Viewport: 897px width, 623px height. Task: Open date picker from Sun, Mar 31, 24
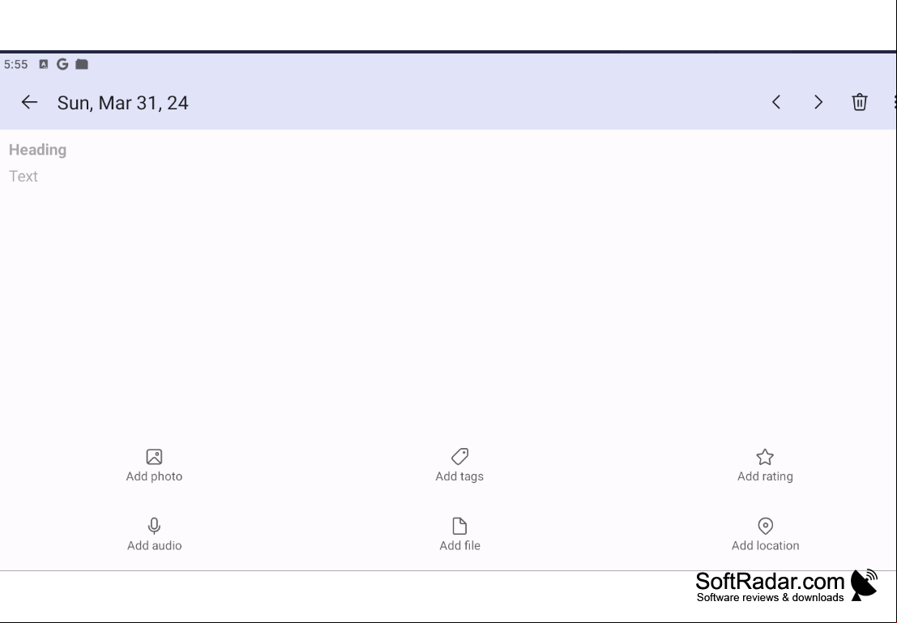pos(122,103)
